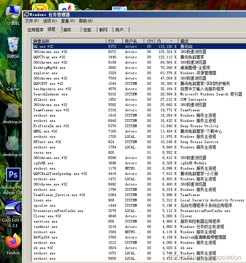Select the Cool Edit Pro desktop icon
246x263 pixels.
[13, 214]
